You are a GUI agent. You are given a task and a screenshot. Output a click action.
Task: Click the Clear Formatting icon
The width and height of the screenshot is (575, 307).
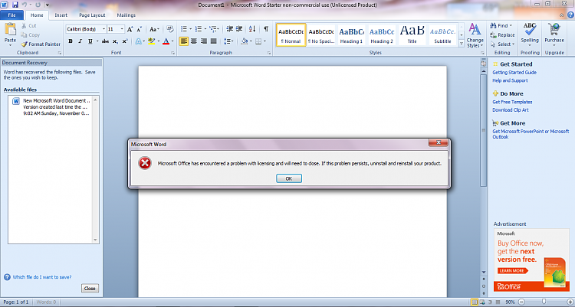pyautogui.click(x=169, y=29)
